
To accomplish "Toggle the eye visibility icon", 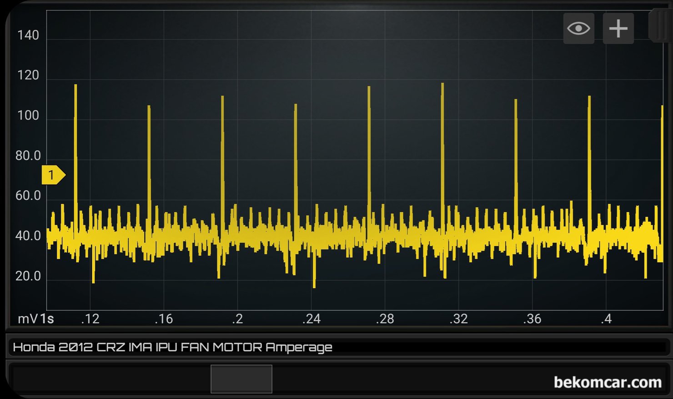I will [x=578, y=29].
